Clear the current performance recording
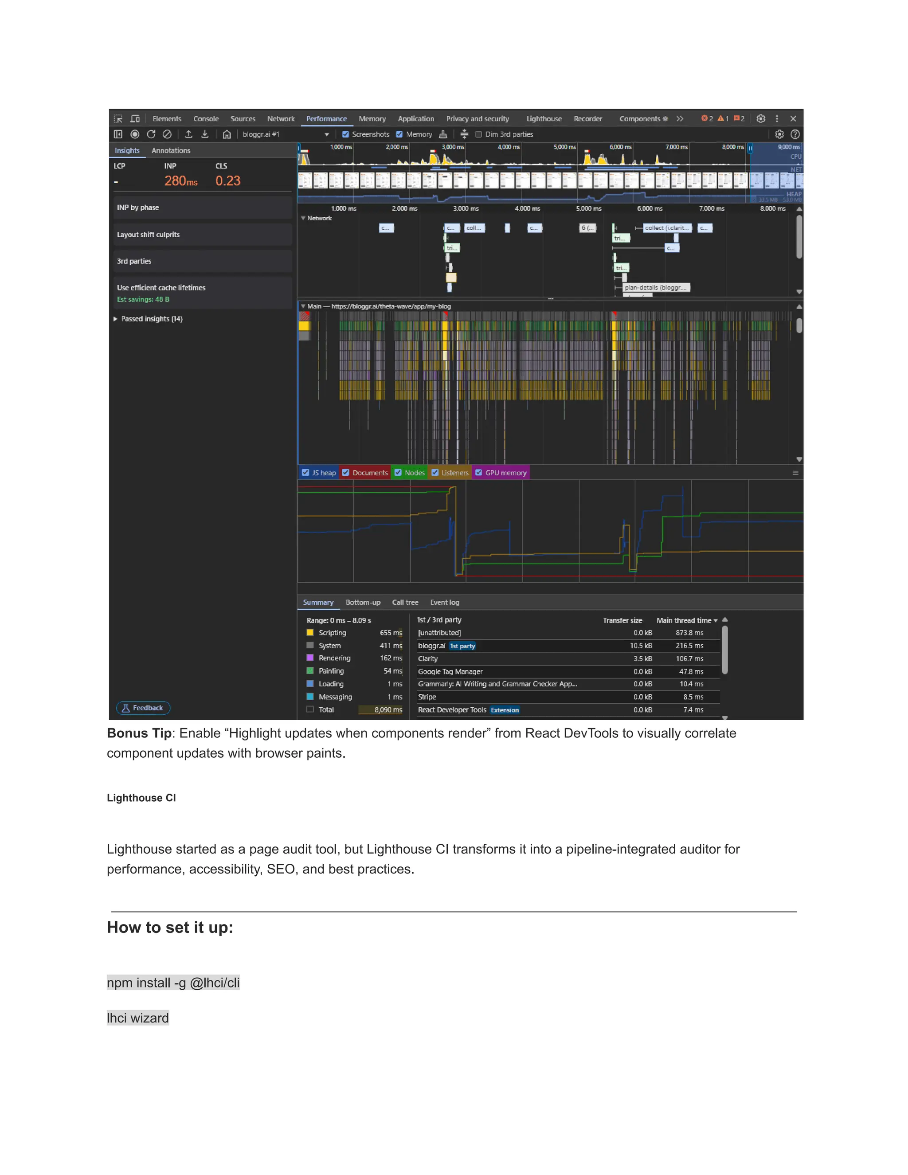The width and height of the screenshot is (908, 1175). 167,134
